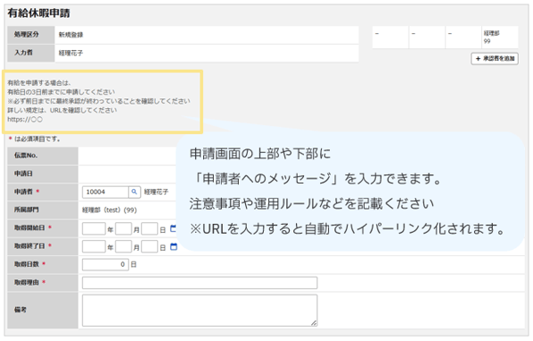
Task: Click the 経理部 (test) (99) department text
Action: [110, 211]
